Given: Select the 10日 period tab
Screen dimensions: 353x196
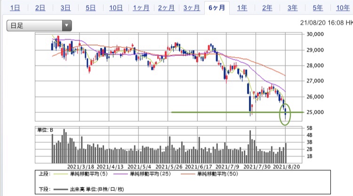Looking at the screenshot, I should [x=116, y=8].
